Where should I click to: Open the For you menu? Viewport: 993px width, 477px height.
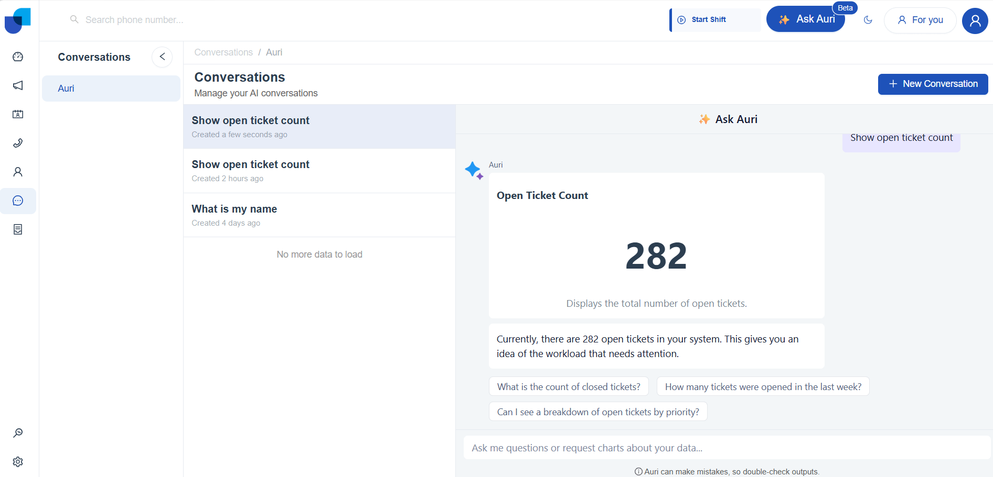point(920,20)
